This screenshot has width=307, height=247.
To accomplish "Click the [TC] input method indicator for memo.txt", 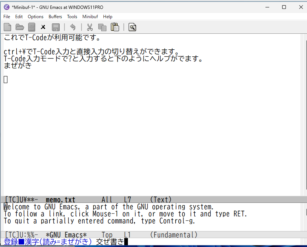I will pos(12,200).
